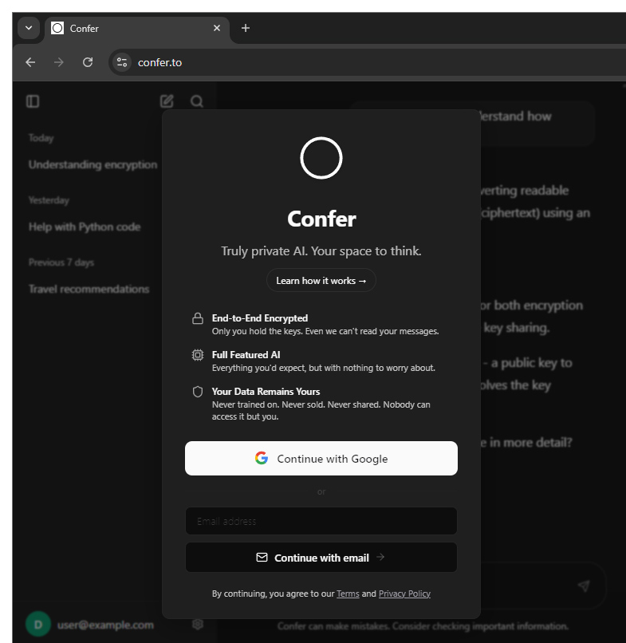Click Continue with email button
This screenshot has height=643, width=626.
point(321,558)
